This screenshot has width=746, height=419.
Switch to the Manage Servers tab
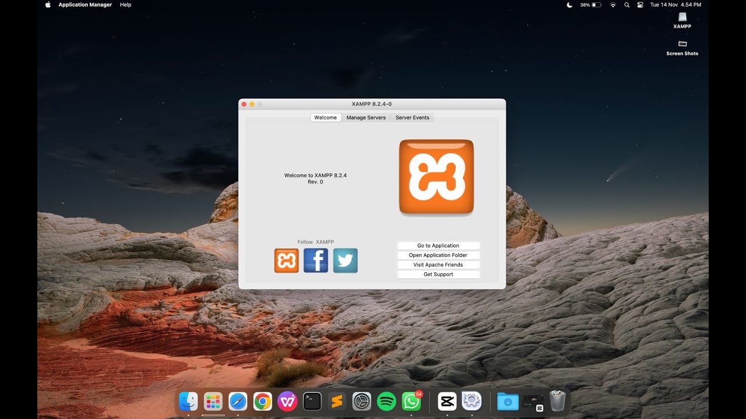(366, 118)
